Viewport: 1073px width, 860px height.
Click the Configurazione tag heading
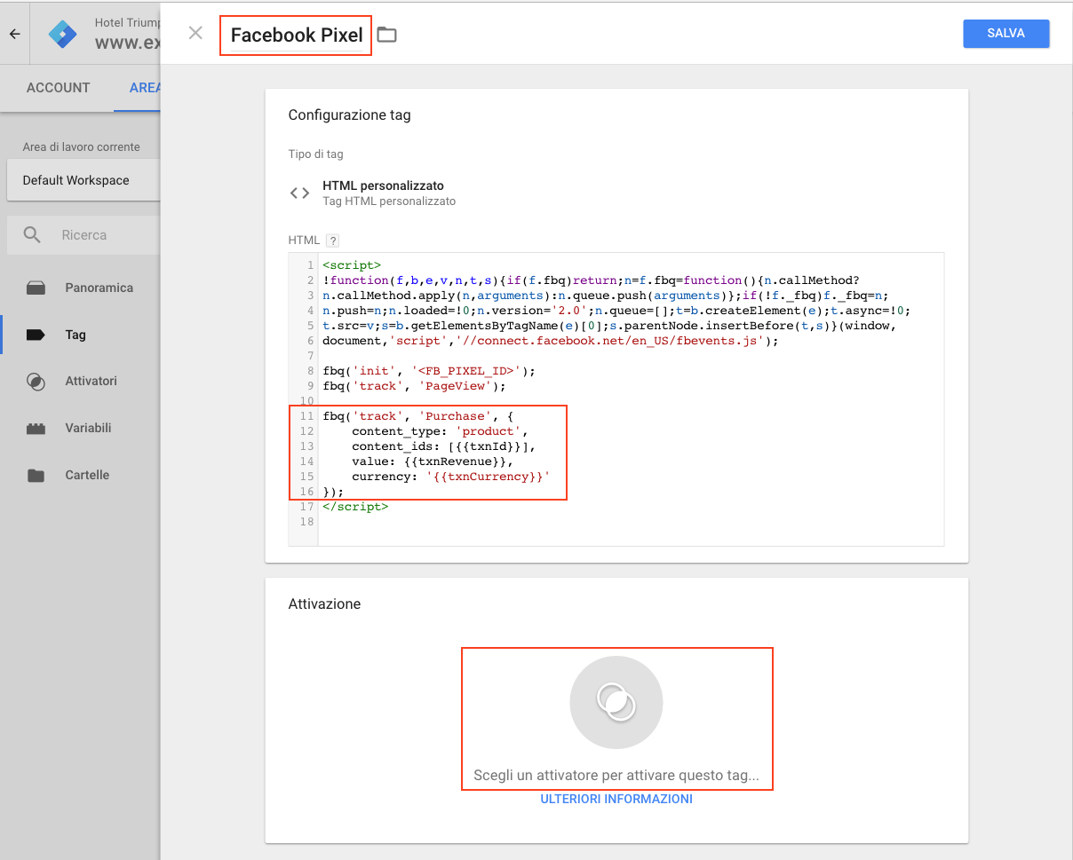[349, 114]
